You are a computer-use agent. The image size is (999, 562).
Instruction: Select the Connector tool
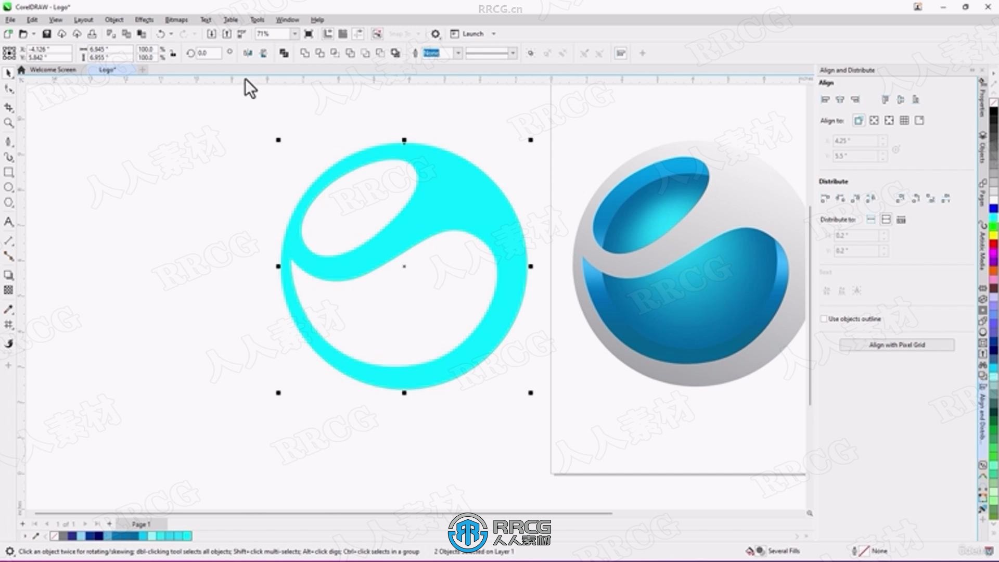[8, 256]
